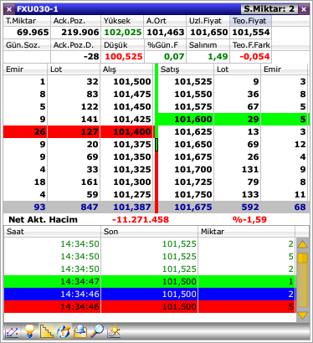Screen dimensions: 313x343
Task: Toggle the globe clock icon
Action: 64,331
